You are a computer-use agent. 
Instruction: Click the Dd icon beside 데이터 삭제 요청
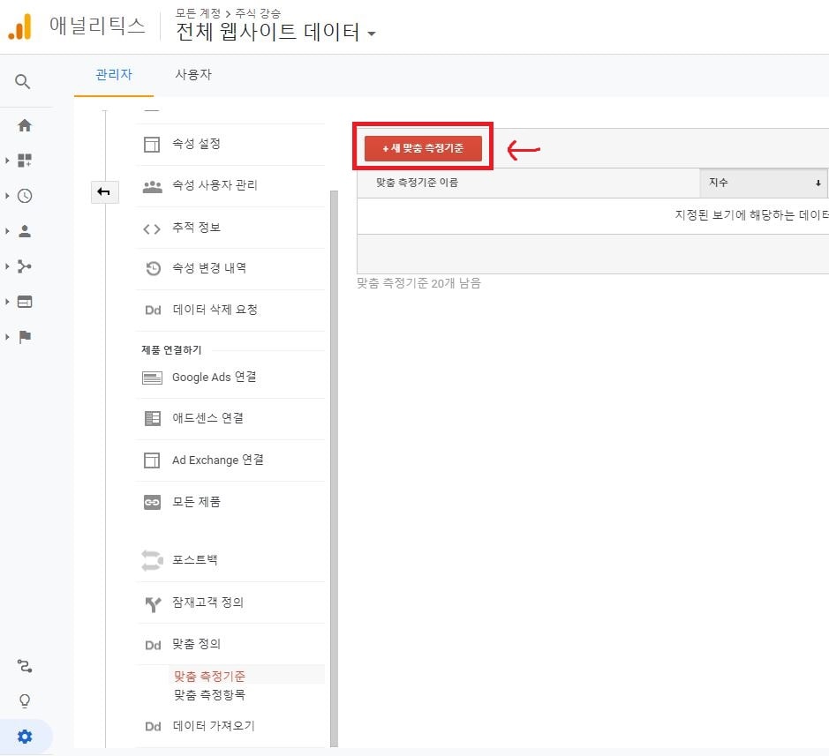click(x=153, y=311)
